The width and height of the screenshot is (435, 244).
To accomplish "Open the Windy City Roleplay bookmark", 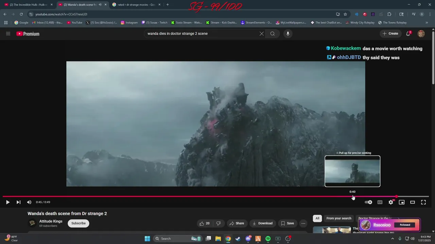I will click(x=360, y=23).
